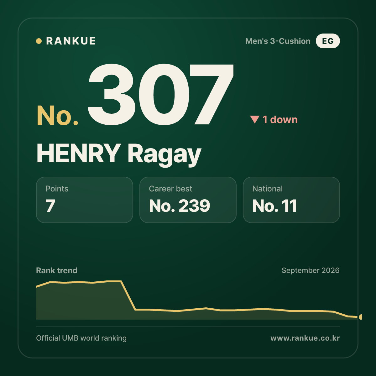This screenshot has height=376, width=376.
Task: Select the EG country badge
Action: pos(328,41)
